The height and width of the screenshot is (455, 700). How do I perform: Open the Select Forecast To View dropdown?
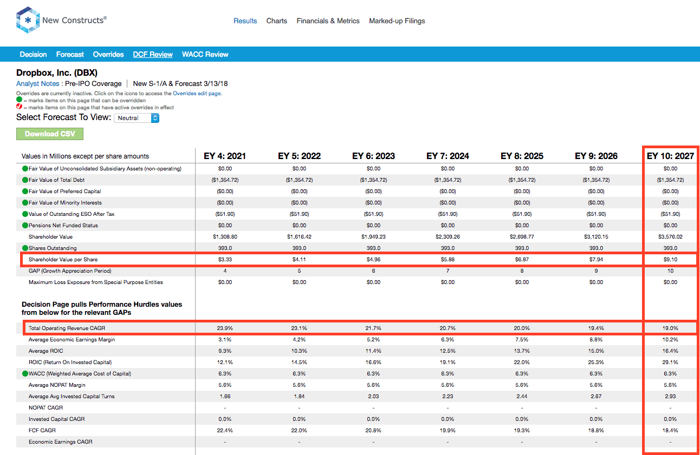(137, 117)
